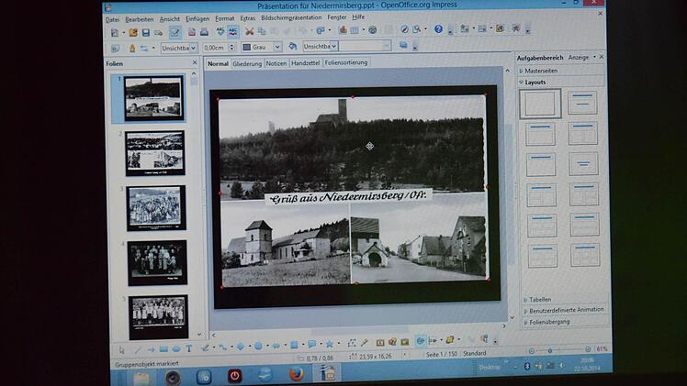The width and height of the screenshot is (687, 386).
Task: Select the Ellipse drawing tool
Action: (x=175, y=348)
